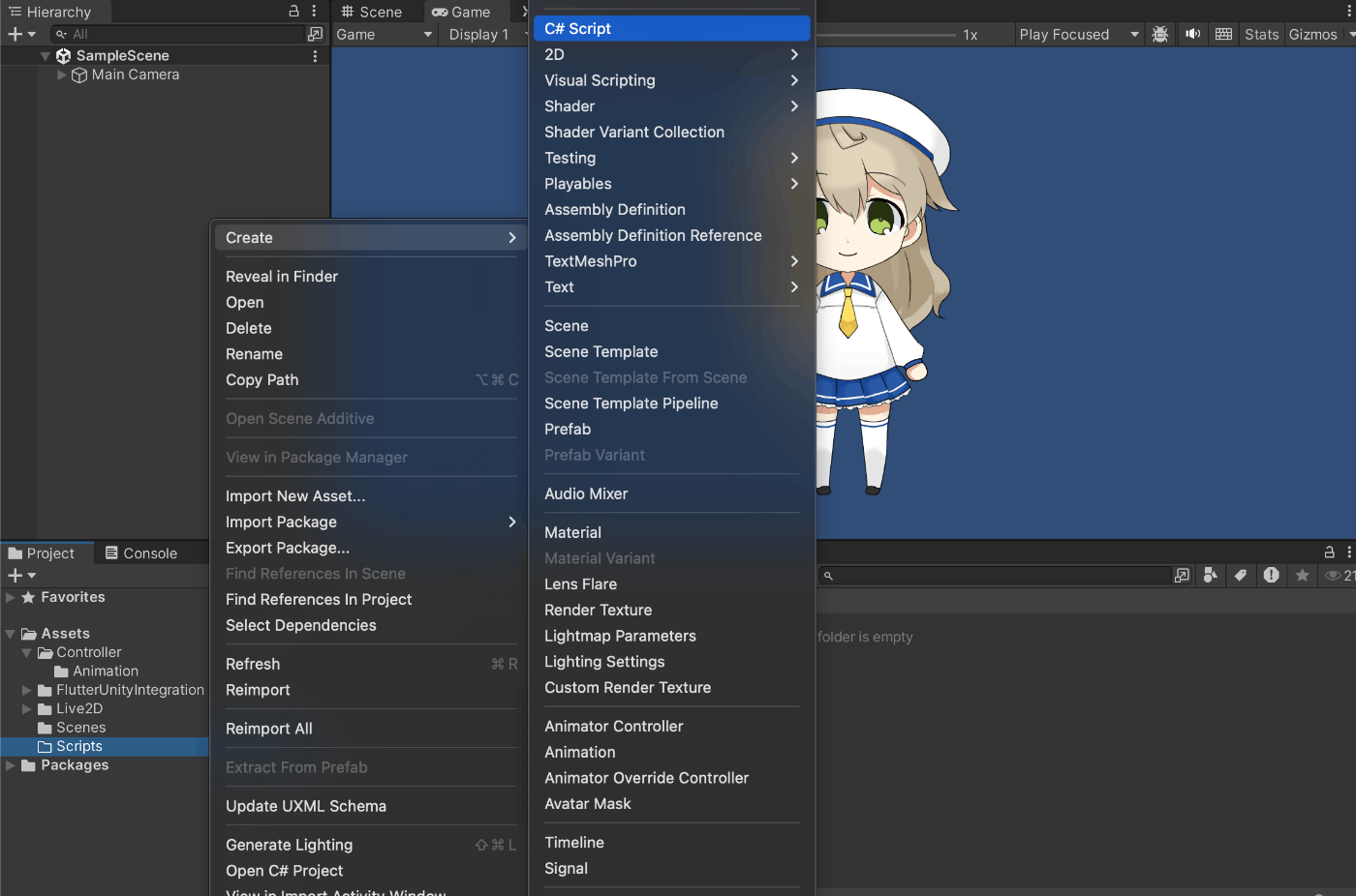Open the Hierarchy panel three-dot menu

(x=314, y=12)
